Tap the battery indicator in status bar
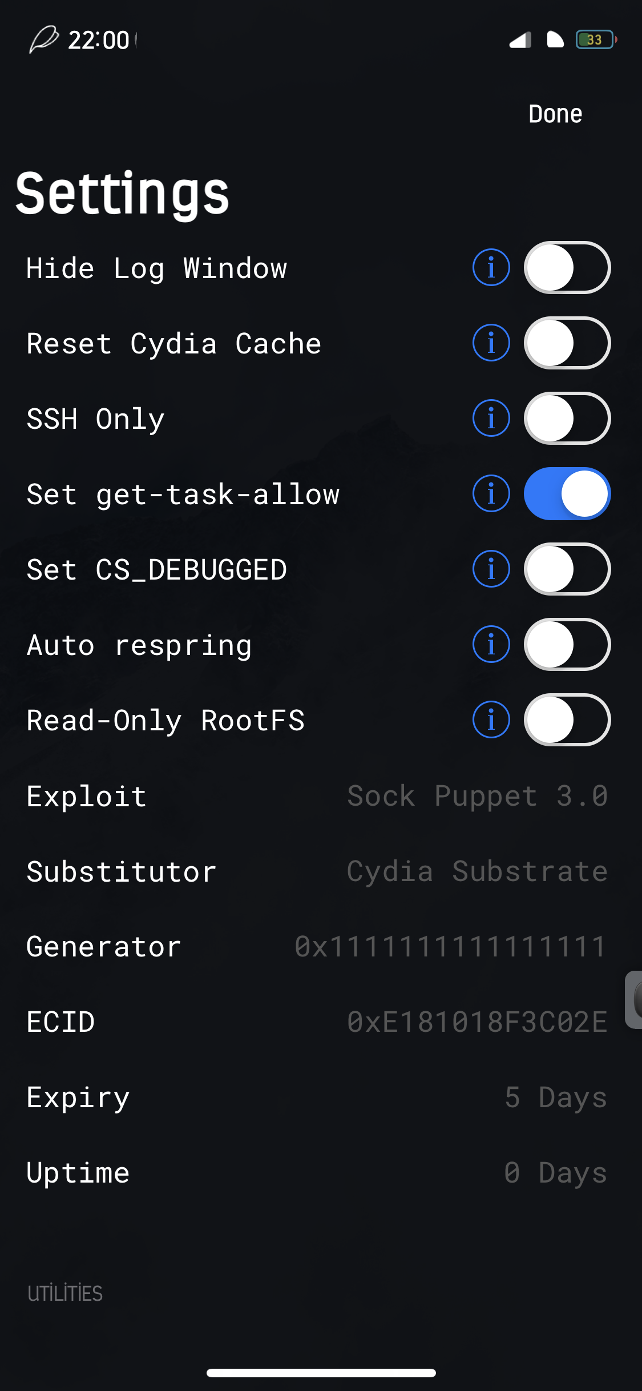This screenshot has width=642, height=1391. [596, 39]
